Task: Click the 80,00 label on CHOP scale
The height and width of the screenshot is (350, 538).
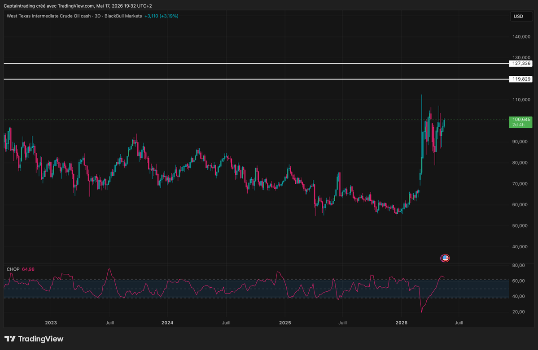Action: click(x=518, y=265)
